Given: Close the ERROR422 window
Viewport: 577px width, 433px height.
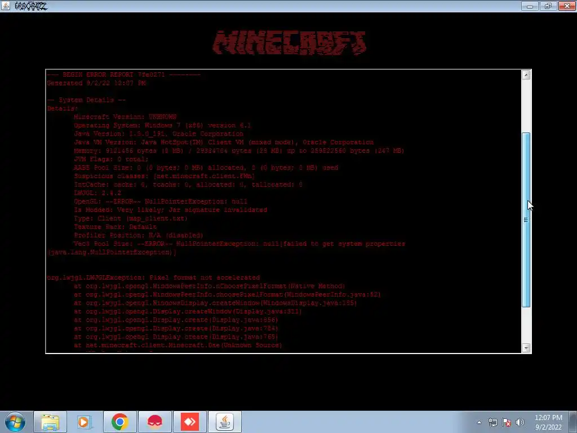Looking at the screenshot, I should pyautogui.click(x=567, y=6).
